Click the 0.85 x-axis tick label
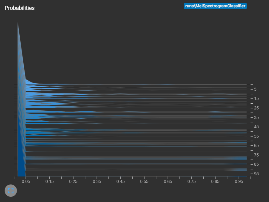This screenshot has width=269, height=202. [215, 182]
